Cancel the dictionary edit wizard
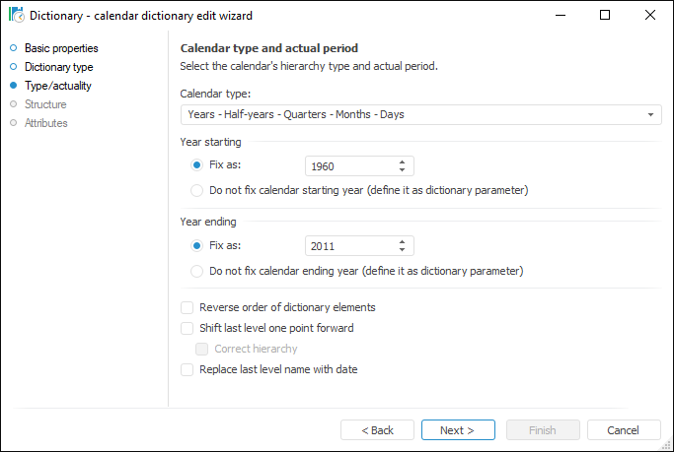This screenshot has height=452, width=674. 624,430
